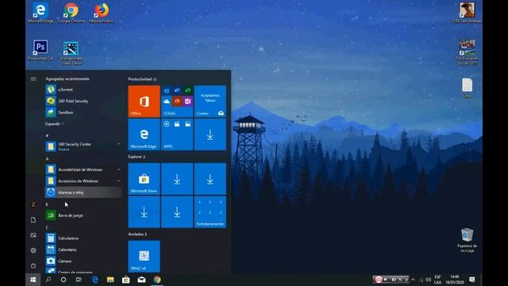Open Alarmas y reloj app
This screenshot has height=286, width=508.
pyautogui.click(x=83, y=192)
